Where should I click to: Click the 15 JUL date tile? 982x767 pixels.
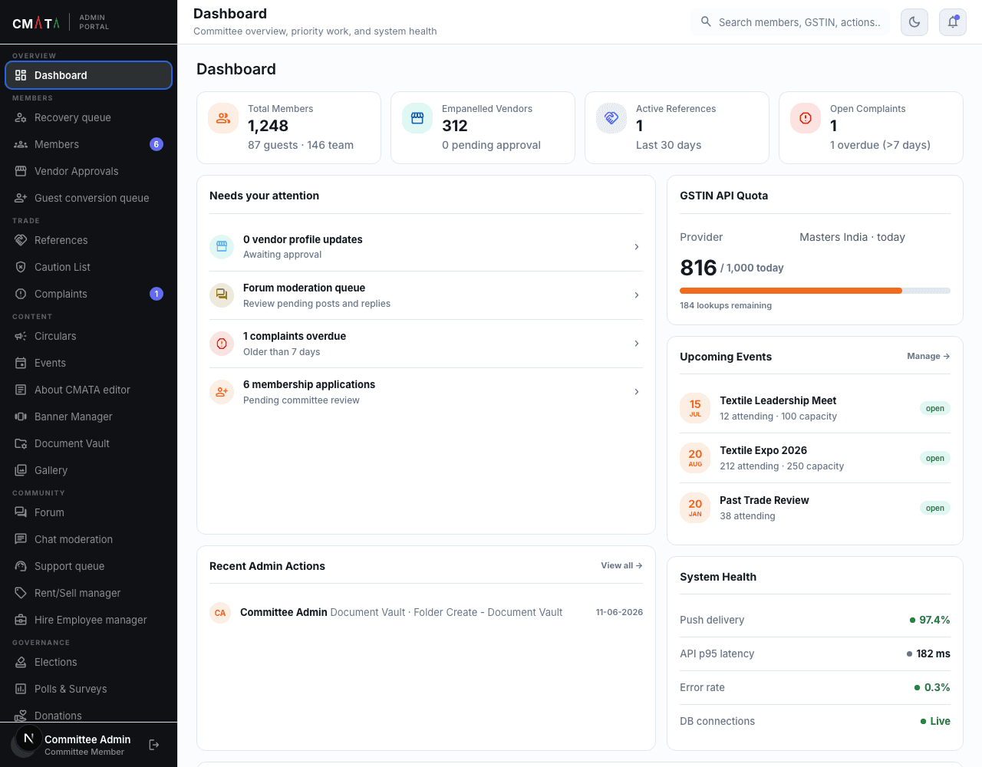695,408
